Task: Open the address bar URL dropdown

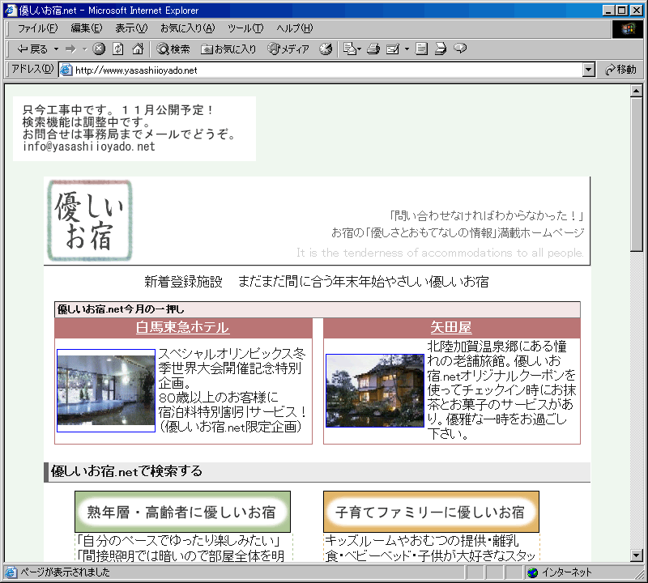Action: (589, 70)
